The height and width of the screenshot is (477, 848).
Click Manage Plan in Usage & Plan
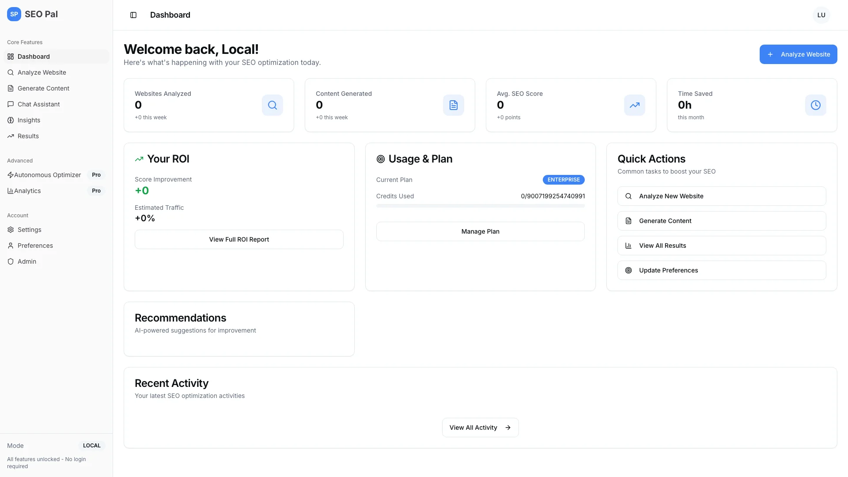coord(480,231)
